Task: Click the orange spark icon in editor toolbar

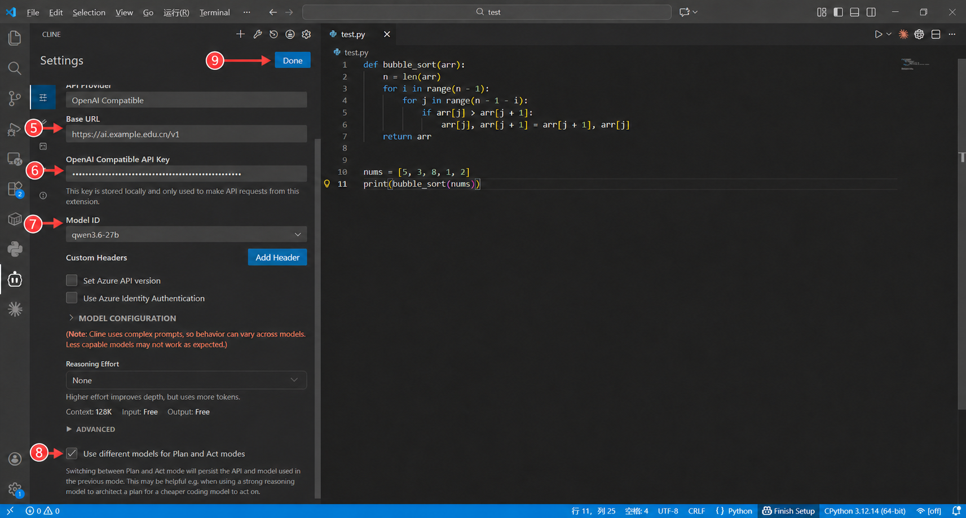Action: 903,34
